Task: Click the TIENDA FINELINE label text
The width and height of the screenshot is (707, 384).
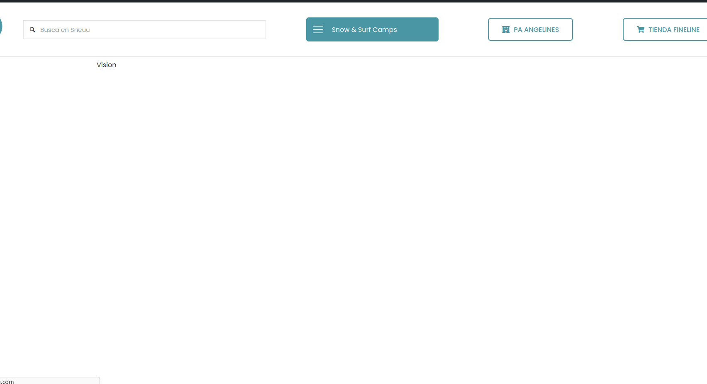Action: 674,29
